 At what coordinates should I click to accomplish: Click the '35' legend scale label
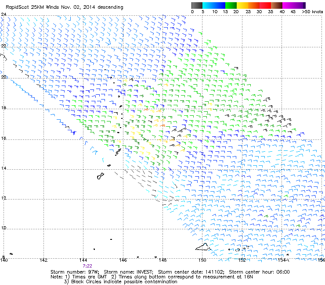pos(271,12)
